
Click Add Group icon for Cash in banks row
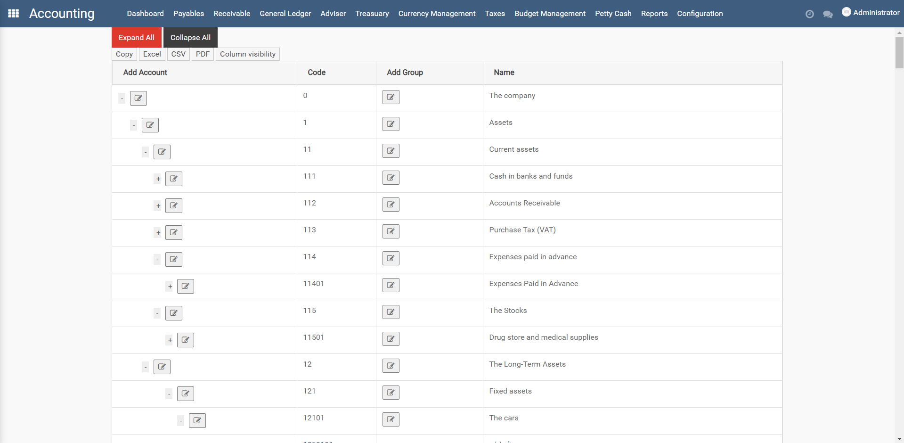click(x=391, y=178)
